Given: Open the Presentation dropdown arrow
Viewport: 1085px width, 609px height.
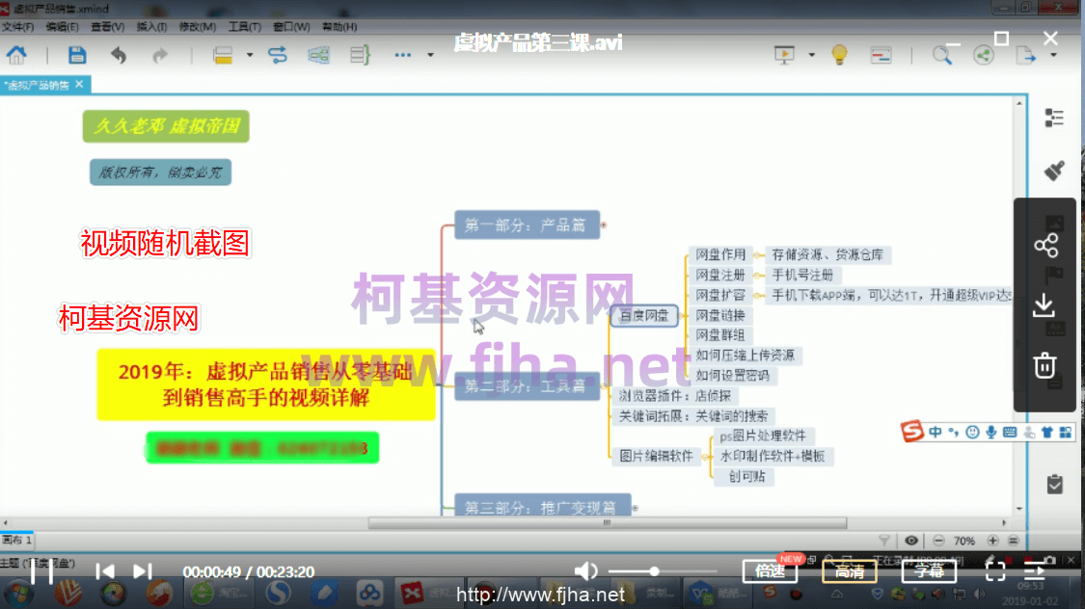Looking at the screenshot, I should (x=811, y=55).
